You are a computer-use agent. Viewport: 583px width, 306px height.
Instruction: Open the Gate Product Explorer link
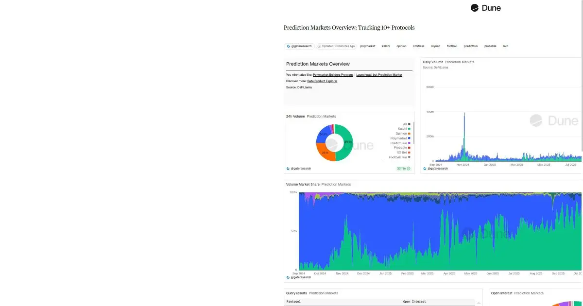[x=322, y=81]
